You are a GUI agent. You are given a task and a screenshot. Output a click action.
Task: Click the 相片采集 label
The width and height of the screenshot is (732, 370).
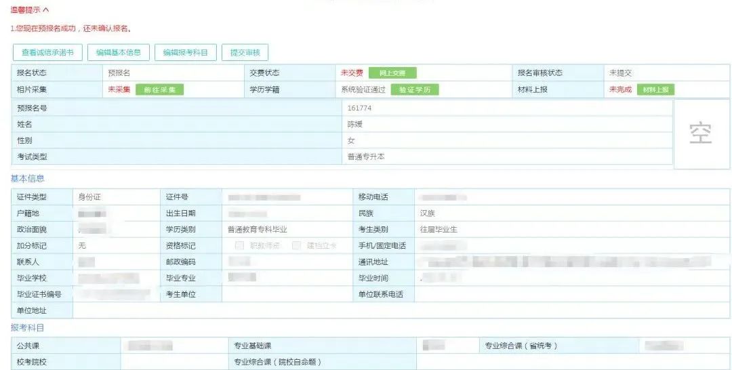click(x=32, y=89)
